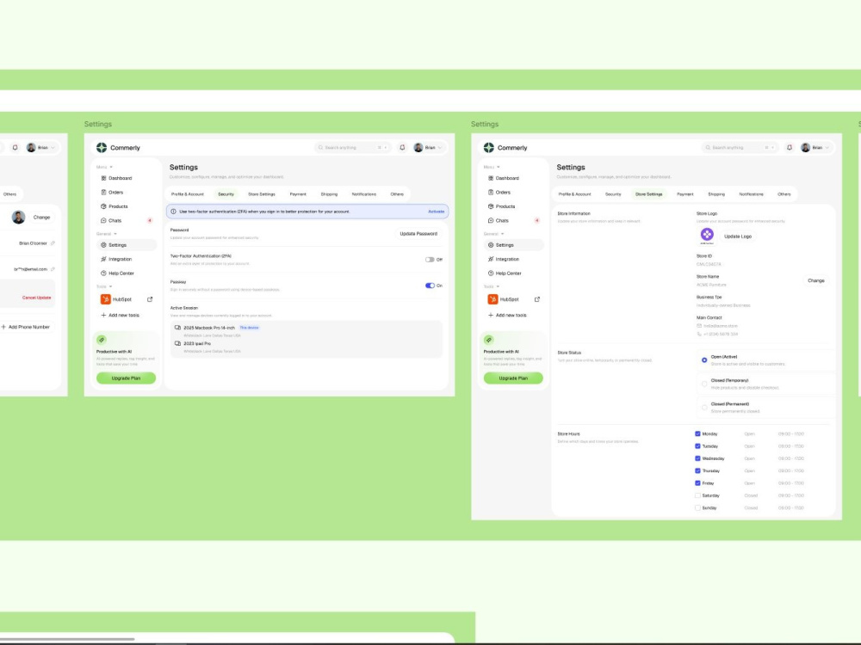Image resolution: width=861 pixels, height=645 pixels.
Task: Click the Update Password button
Action: click(x=418, y=234)
